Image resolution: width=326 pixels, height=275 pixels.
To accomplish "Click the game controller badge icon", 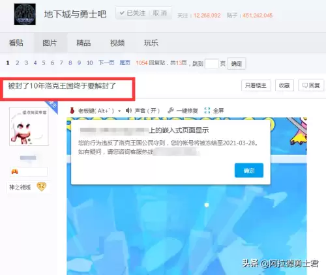I will pos(15,171).
